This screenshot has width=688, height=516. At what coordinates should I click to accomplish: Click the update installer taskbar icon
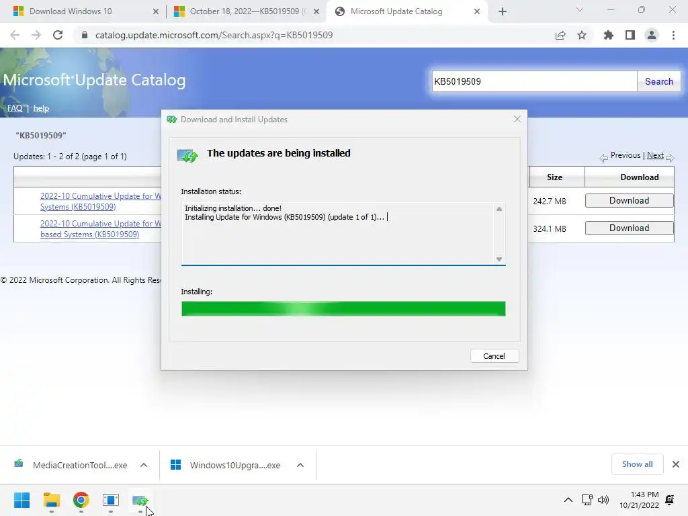coord(140,500)
